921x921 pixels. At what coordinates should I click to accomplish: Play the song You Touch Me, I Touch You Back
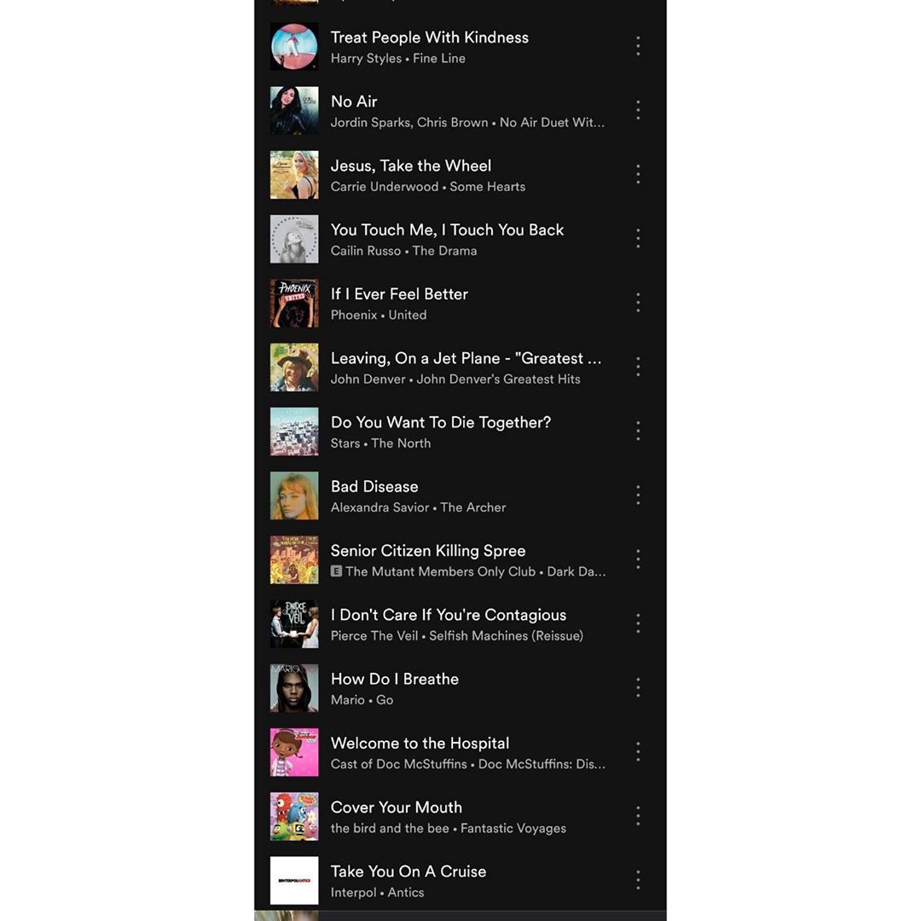[460, 239]
